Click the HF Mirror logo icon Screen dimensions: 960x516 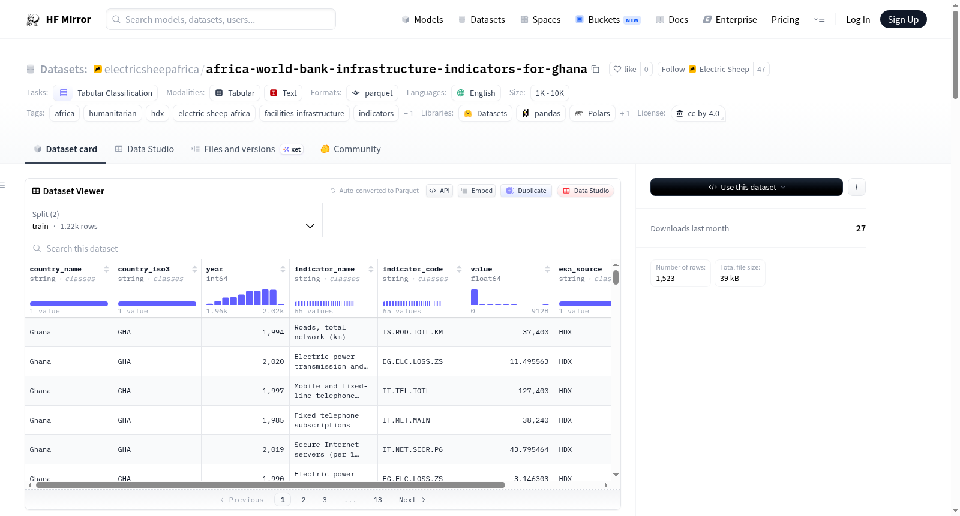pyautogui.click(x=33, y=20)
